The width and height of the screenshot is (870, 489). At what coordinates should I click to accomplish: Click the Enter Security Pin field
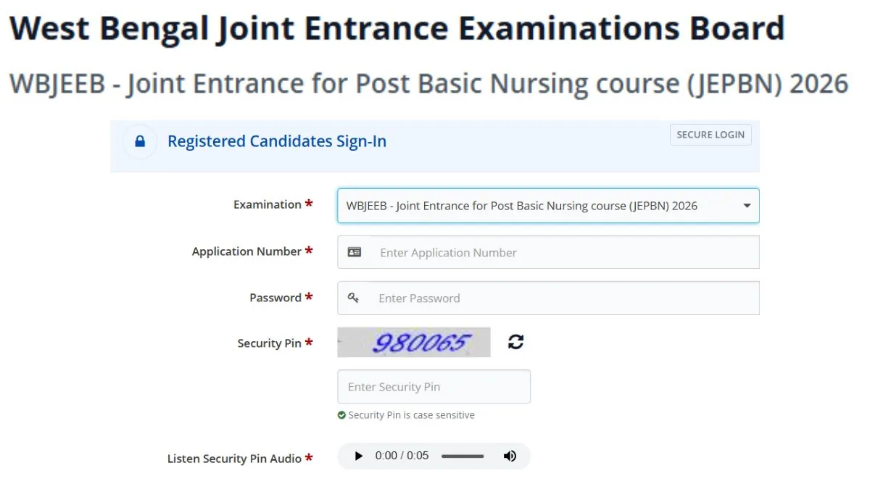[x=433, y=386]
